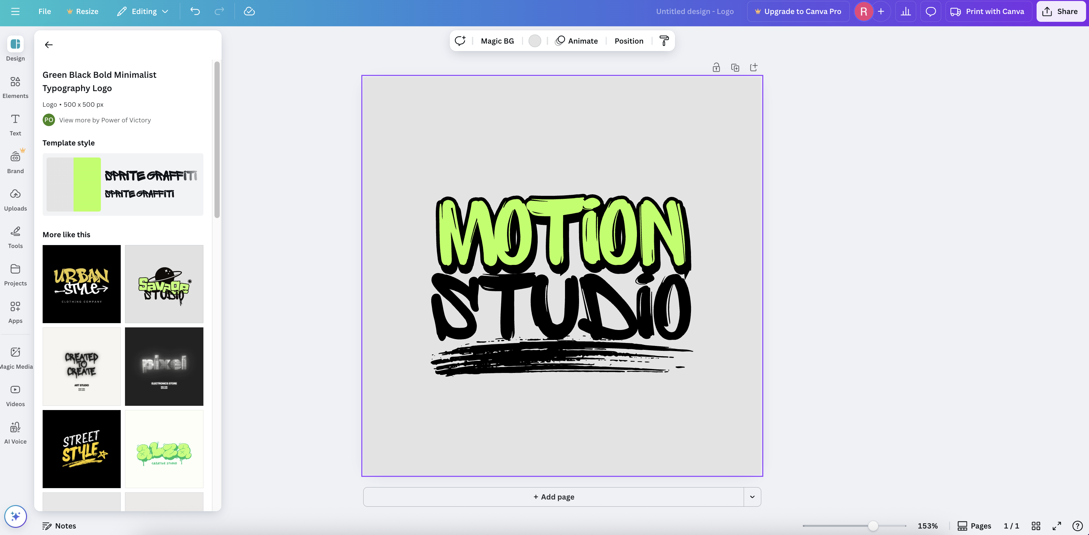This screenshot has width=1089, height=535.
Task: Expand the Add page dropdown arrow
Action: [x=752, y=497]
